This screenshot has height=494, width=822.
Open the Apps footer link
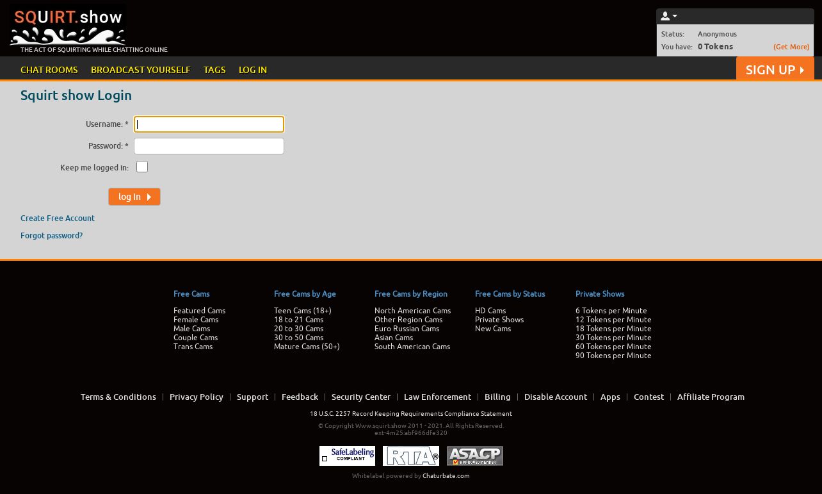click(x=610, y=397)
